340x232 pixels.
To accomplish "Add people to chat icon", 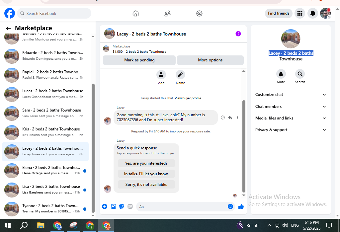I will (161, 75).
